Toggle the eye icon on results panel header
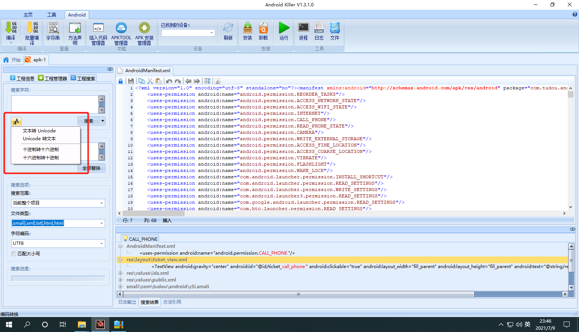Image resolution: width=579 pixels, height=332 pixels. pos(572,229)
